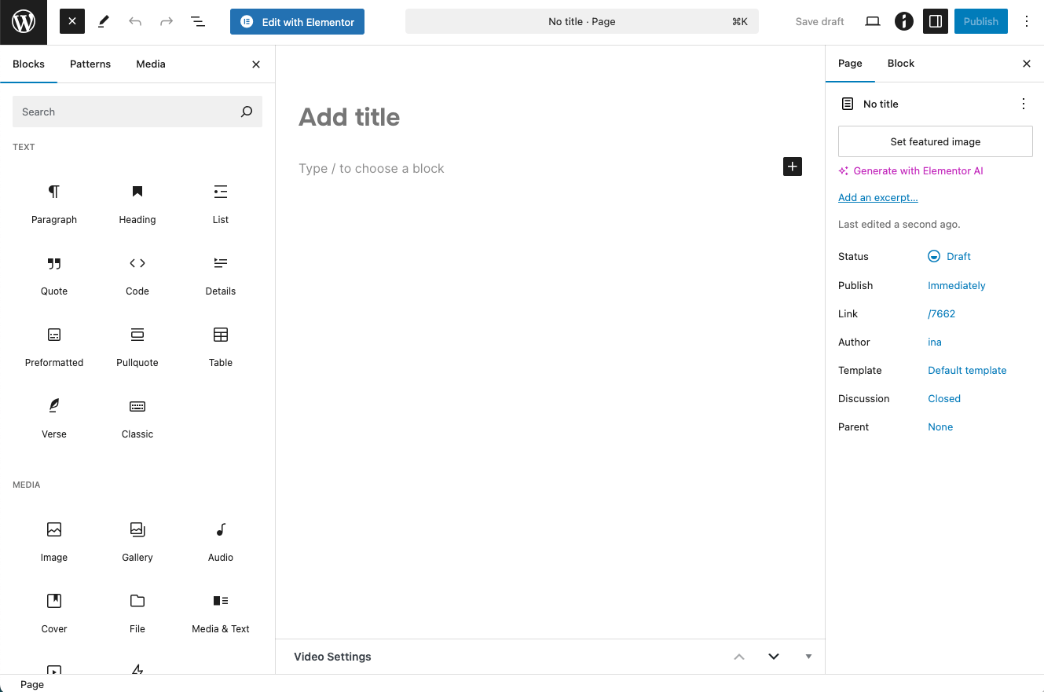Insert a Gallery block

[x=137, y=541]
